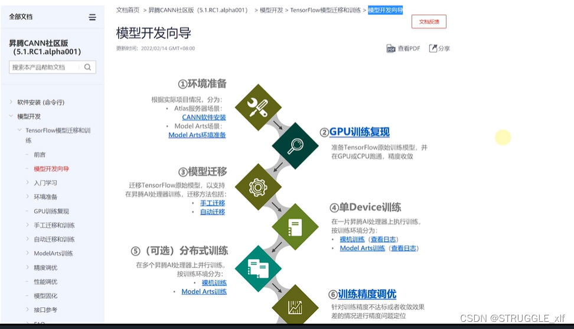Open the GPU训练复现 heading link
Screen dimensions: 574x329
(359, 132)
